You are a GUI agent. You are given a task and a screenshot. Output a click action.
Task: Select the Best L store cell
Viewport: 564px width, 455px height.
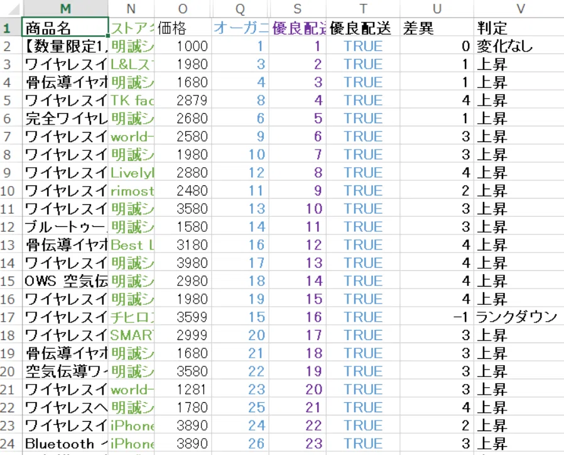point(131,244)
